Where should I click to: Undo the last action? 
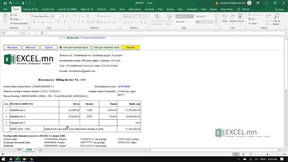click(x=11, y=3)
